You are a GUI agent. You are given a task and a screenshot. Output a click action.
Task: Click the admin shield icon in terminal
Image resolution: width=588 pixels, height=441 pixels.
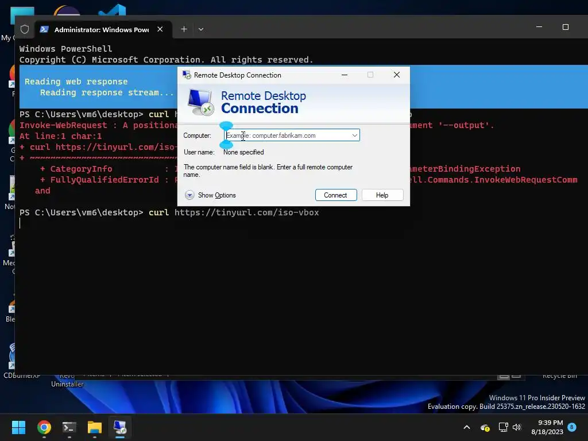[x=25, y=29]
